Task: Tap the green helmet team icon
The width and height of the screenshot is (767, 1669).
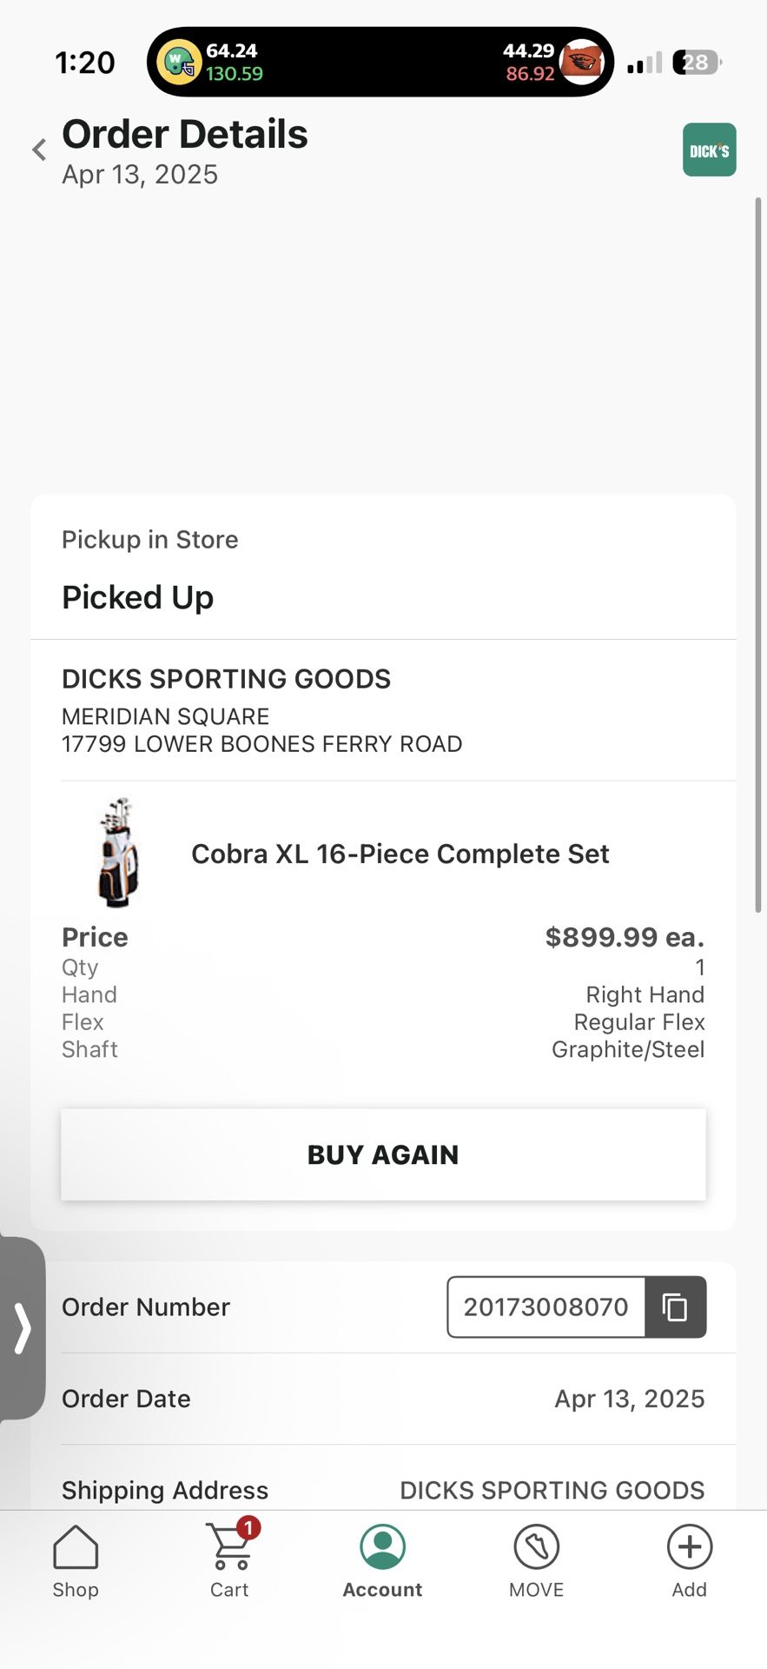Action: pyautogui.click(x=178, y=63)
